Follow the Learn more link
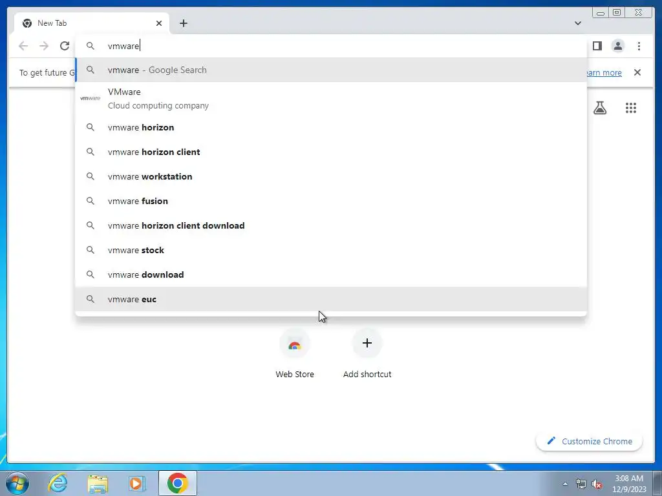The width and height of the screenshot is (662, 496). pyautogui.click(x=604, y=72)
